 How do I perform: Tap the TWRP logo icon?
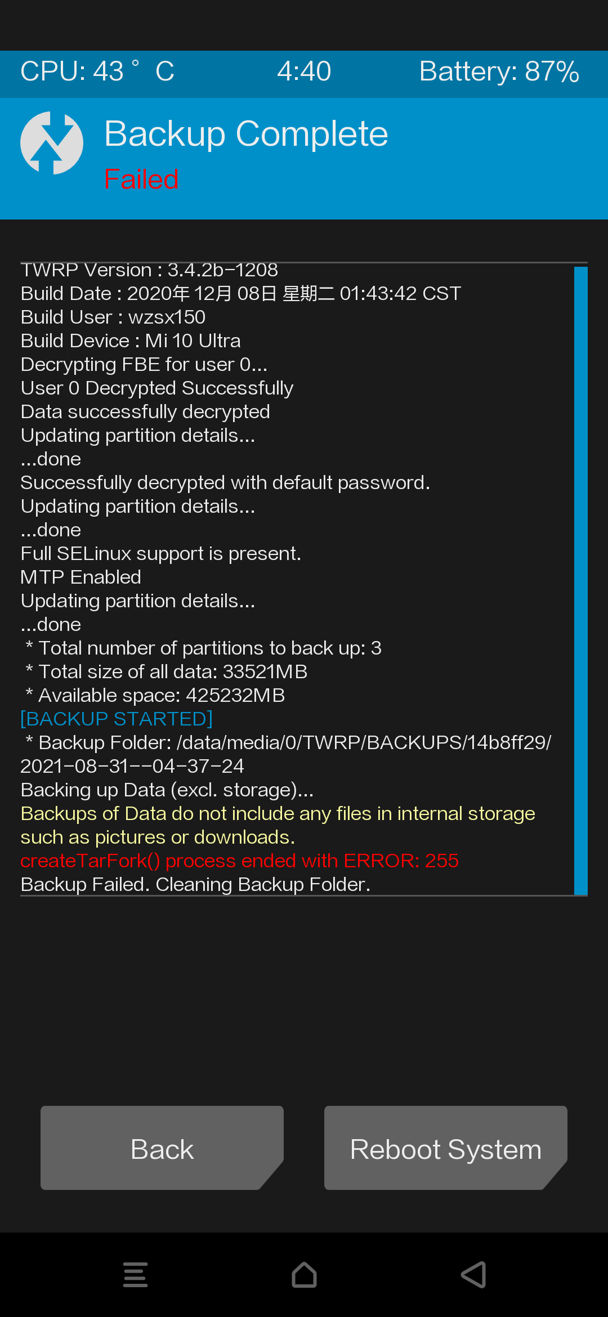pos(52,143)
